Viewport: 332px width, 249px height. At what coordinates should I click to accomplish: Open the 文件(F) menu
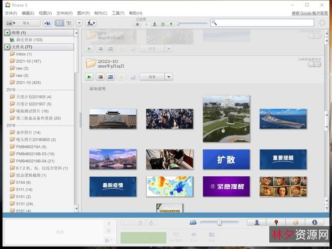11,13
